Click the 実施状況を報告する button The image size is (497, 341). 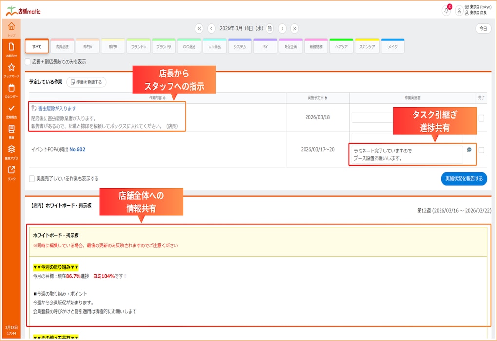464,179
